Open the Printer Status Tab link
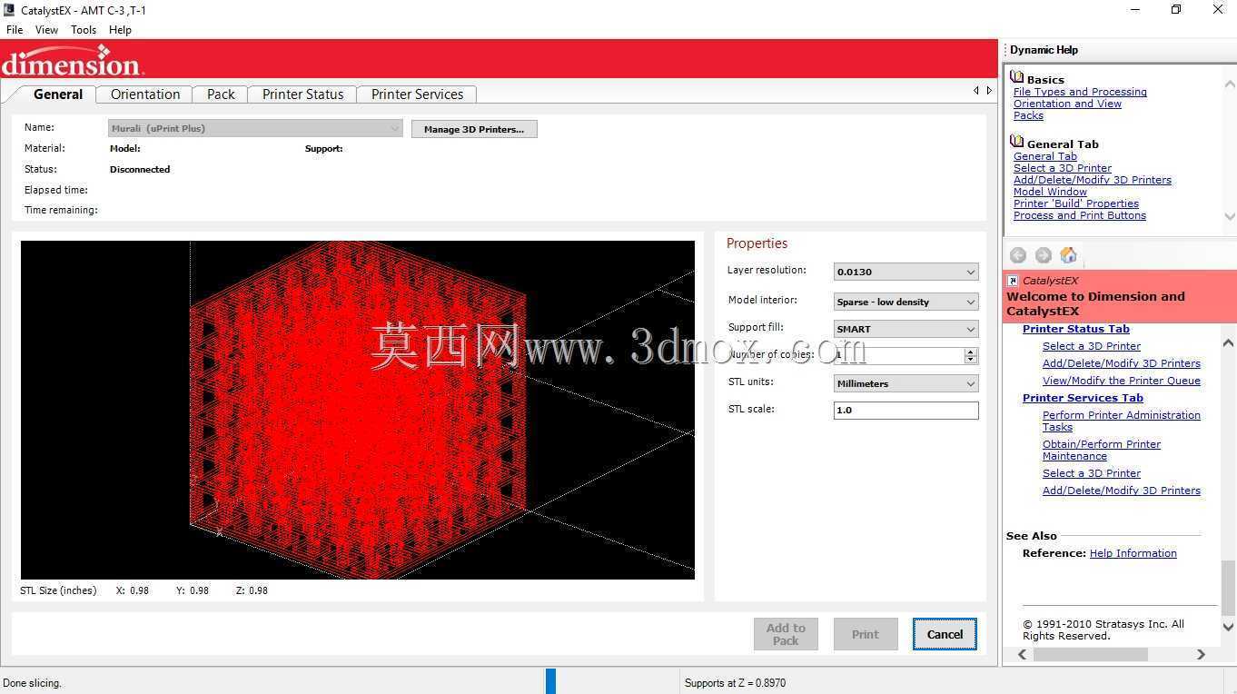The height and width of the screenshot is (694, 1237). 1076,329
